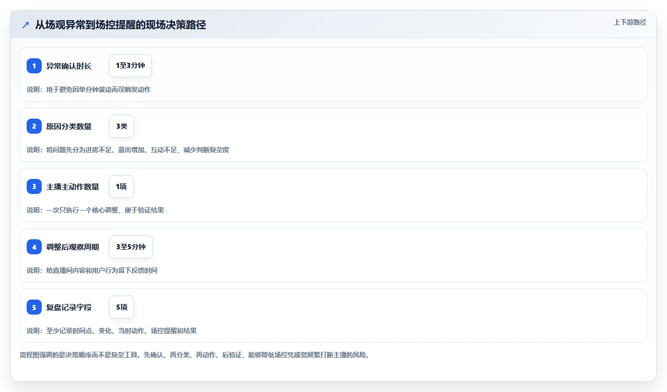Click the 主播主动作数量 step title
Image resolution: width=667 pixels, height=392 pixels.
pos(73,186)
